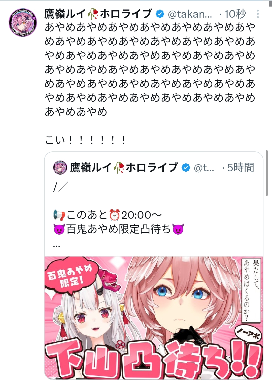The image size is (272, 383).
Task: Click the author name 鷹嶺ルイ at top
Action: click(65, 14)
